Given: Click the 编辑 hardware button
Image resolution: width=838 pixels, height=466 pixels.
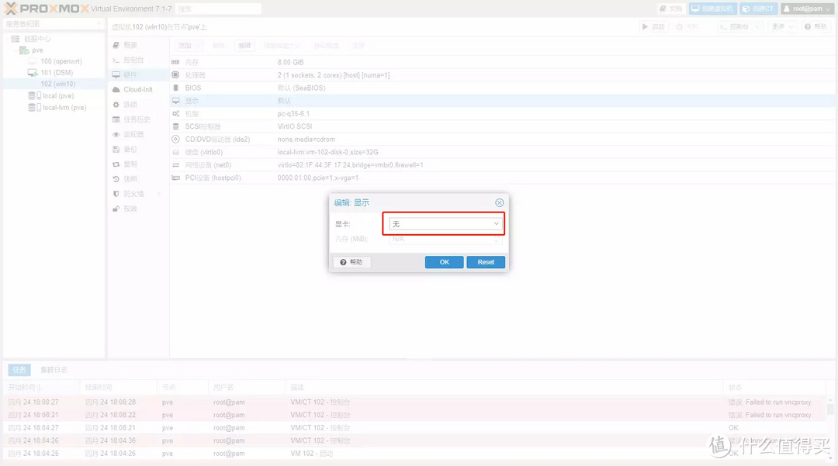Looking at the screenshot, I should tap(244, 46).
